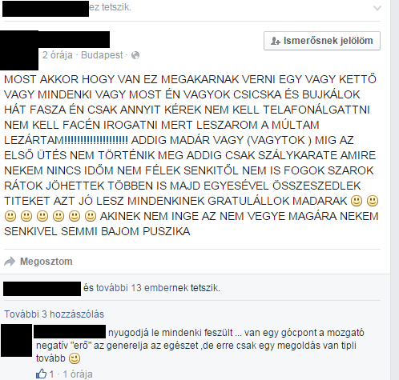The image size is (399, 380).
Task: Click the 2 órája timestamp
Action: pos(58,55)
